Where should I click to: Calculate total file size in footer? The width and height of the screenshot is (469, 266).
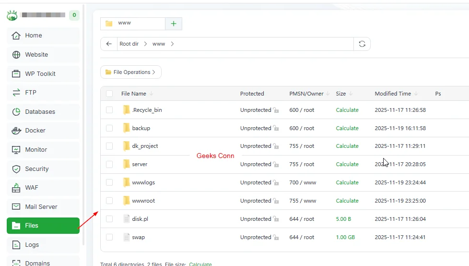tap(200, 264)
